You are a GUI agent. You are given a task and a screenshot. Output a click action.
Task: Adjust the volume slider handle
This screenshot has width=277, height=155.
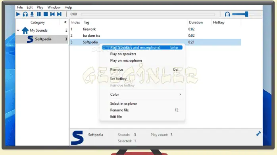246,14
